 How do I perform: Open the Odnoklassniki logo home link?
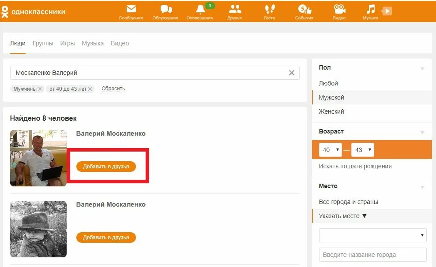(x=33, y=11)
